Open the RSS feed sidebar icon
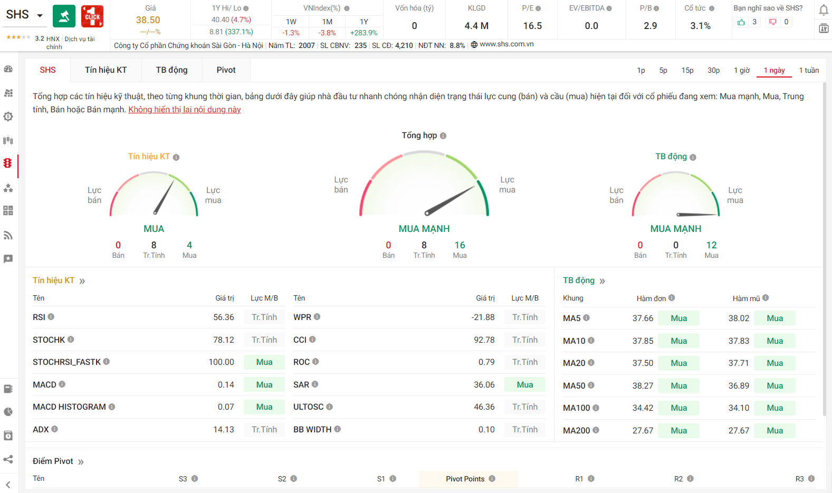Image resolution: width=832 pixels, height=493 pixels. (x=8, y=235)
